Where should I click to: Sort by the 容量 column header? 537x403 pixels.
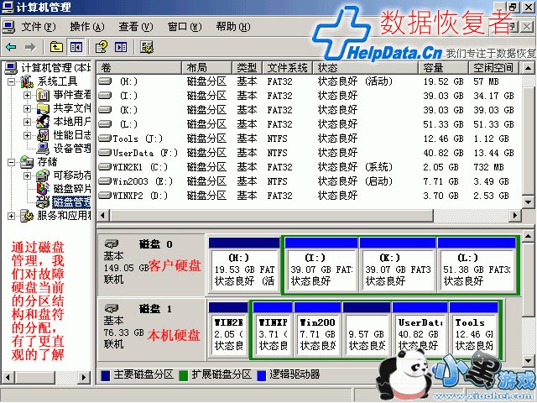pyautogui.click(x=443, y=67)
